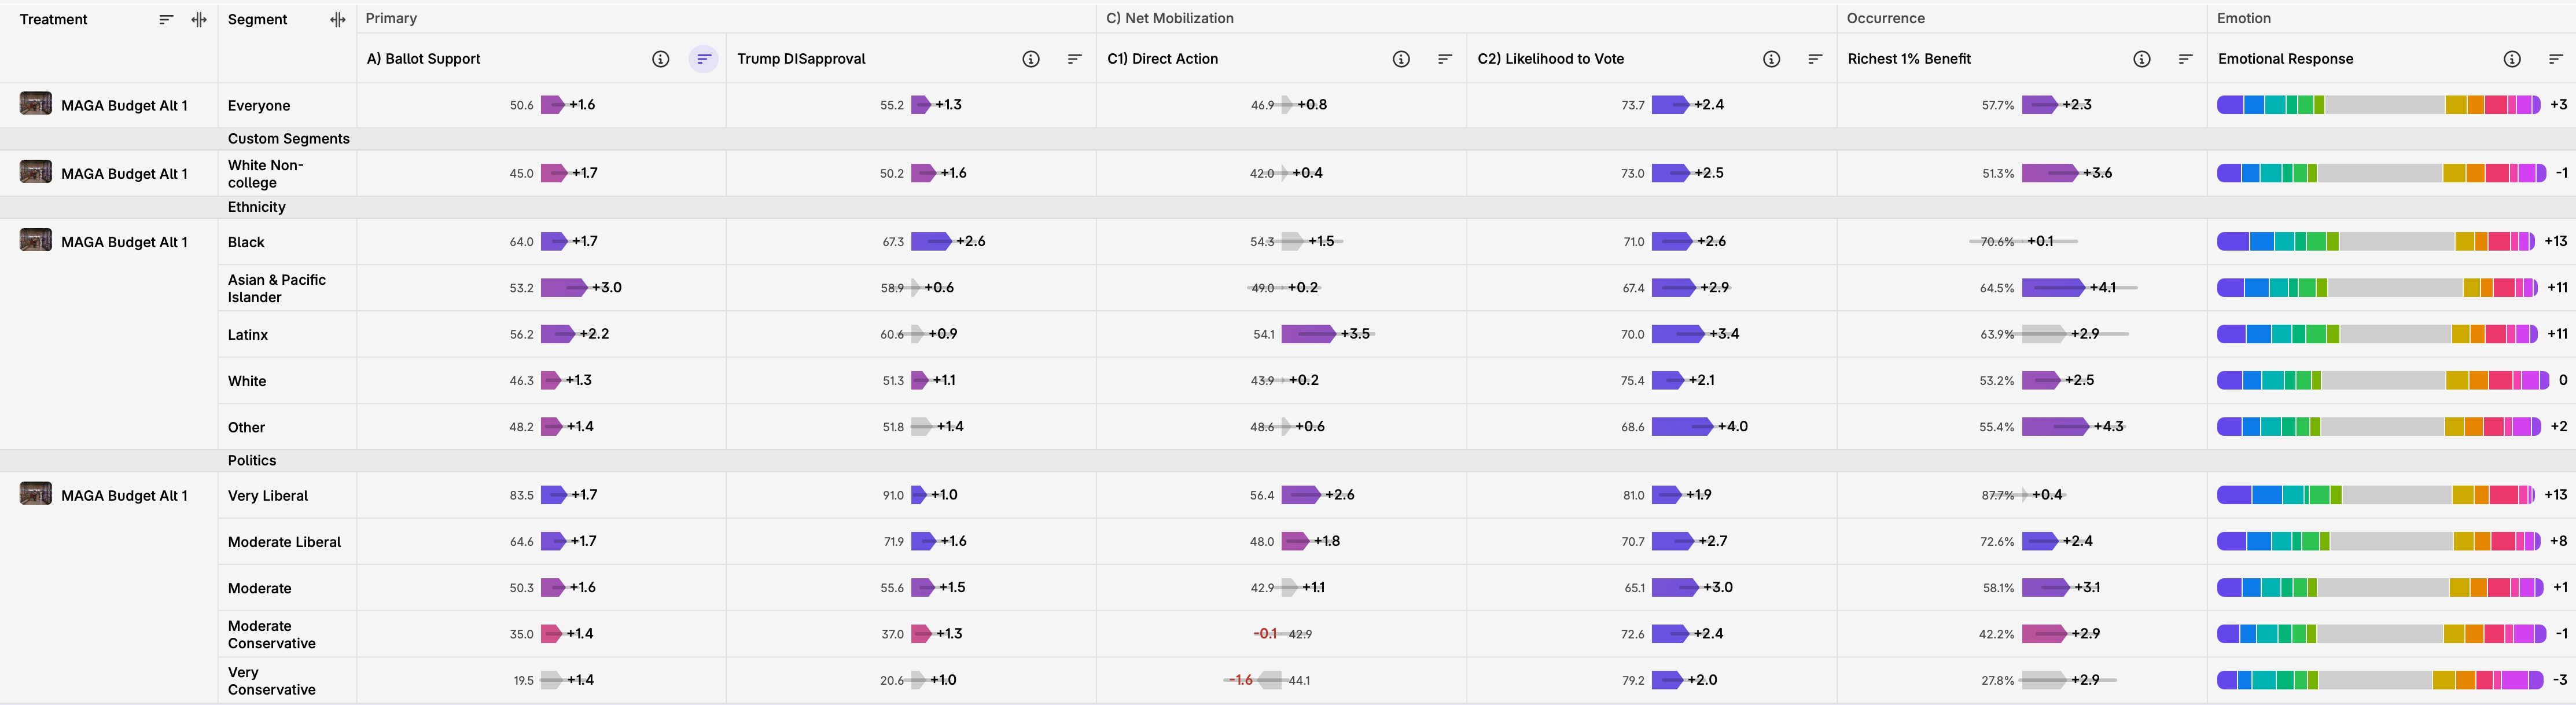Sort by the C2) Likelihood to Vote column
Image resolution: width=2576 pixels, height=705 pixels.
pos(1815,59)
